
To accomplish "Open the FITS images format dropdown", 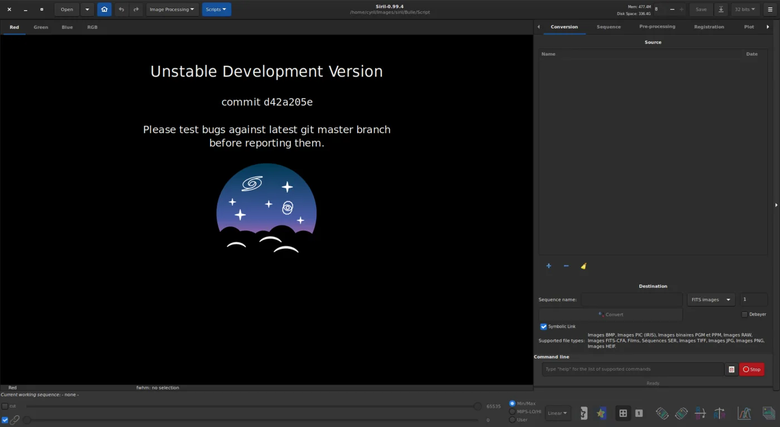I will [x=711, y=300].
